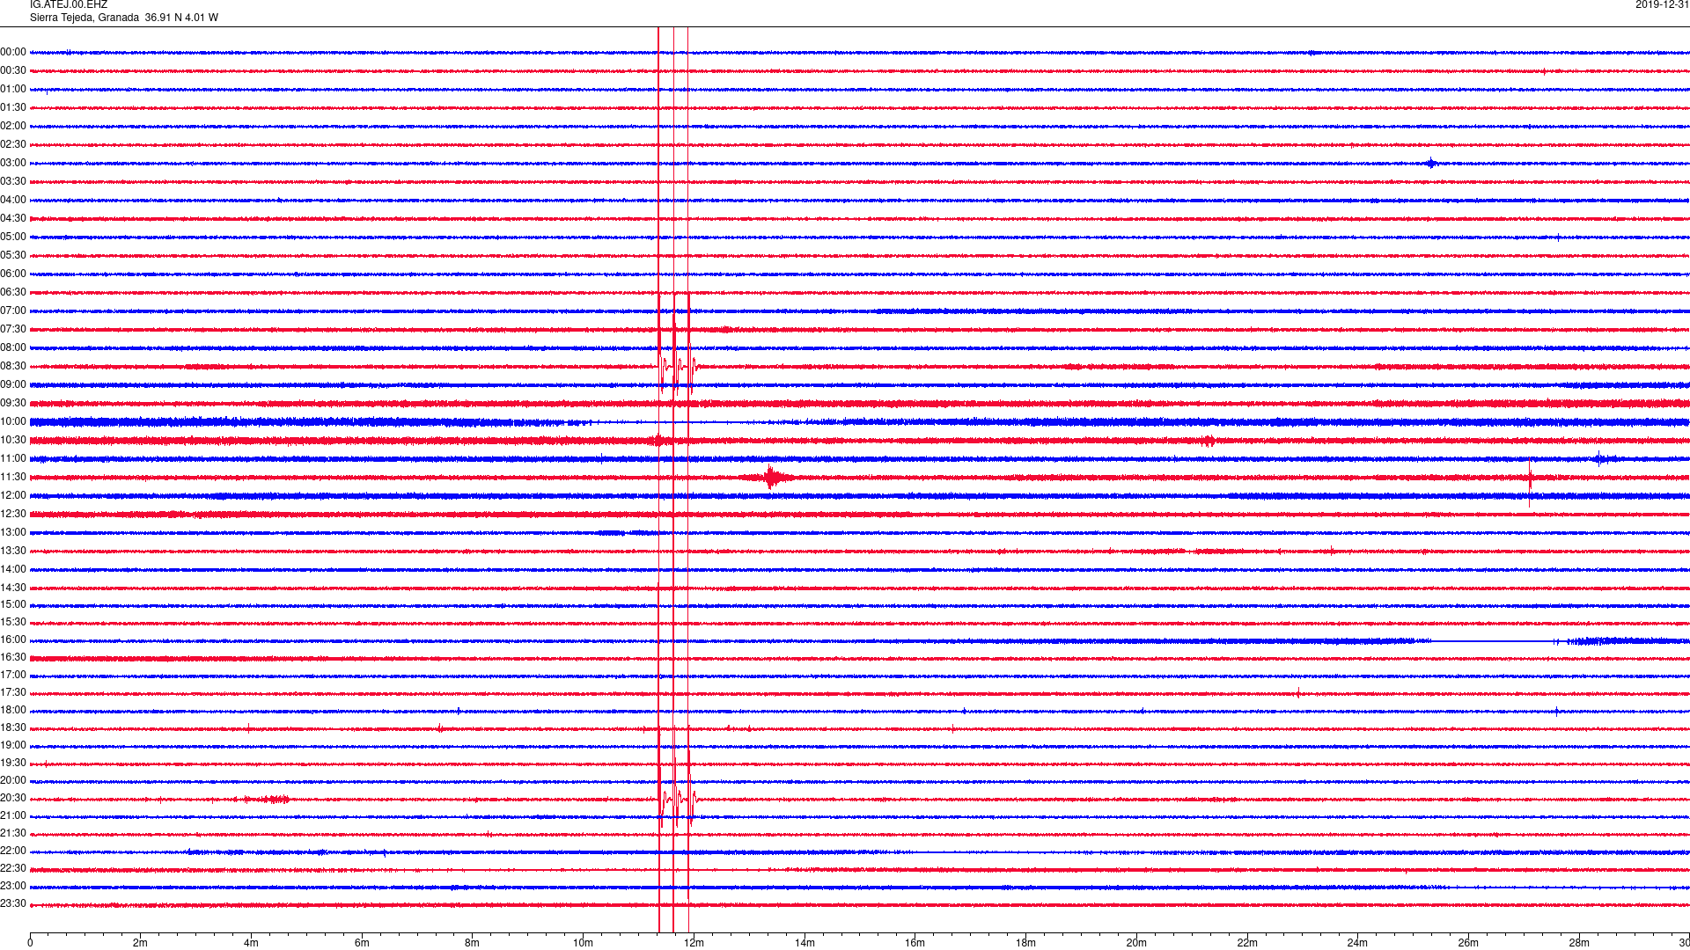Select the 01:00 trace time label
The width and height of the screenshot is (1690, 950).
pos(13,90)
